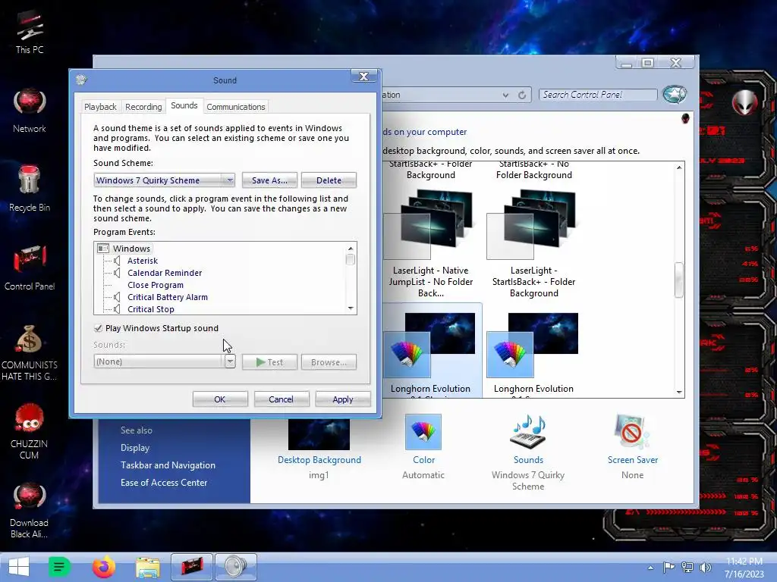
Task: Select Close Program event
Action: coord(156,285)
